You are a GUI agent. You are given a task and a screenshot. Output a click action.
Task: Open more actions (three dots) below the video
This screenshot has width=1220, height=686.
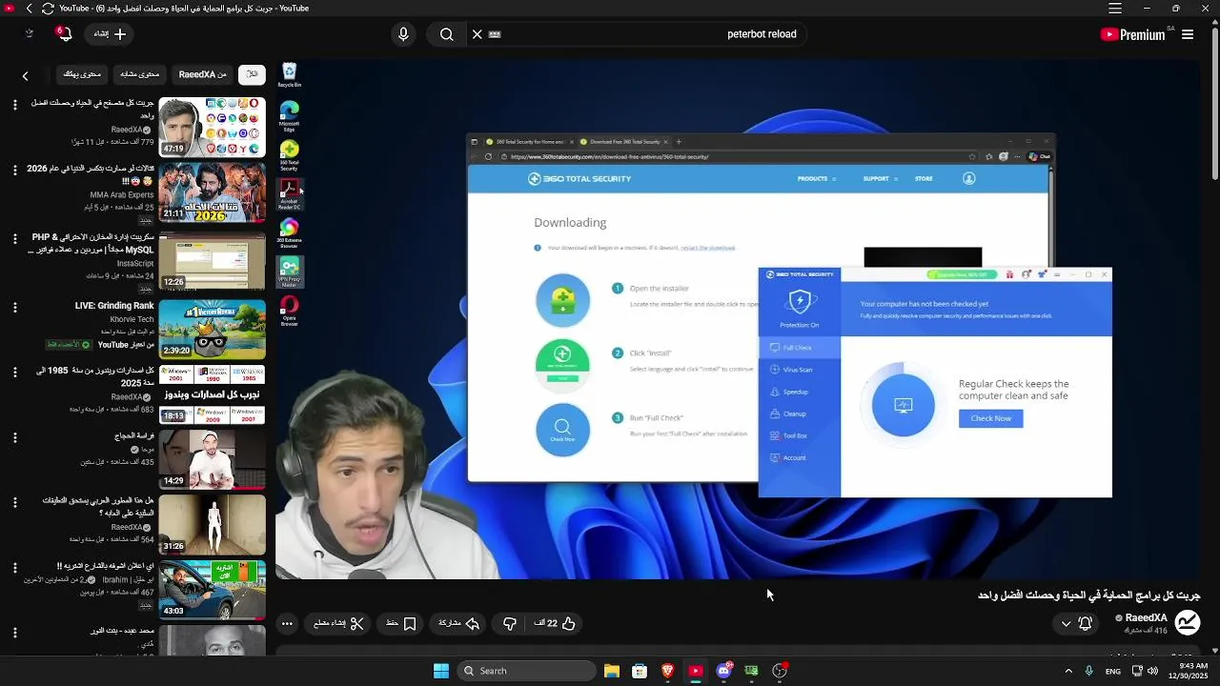[x=287, y=624]
